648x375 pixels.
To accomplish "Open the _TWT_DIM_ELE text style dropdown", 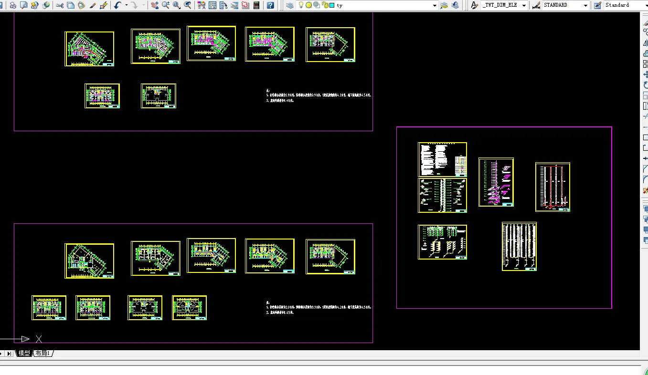I will [524, 5].
